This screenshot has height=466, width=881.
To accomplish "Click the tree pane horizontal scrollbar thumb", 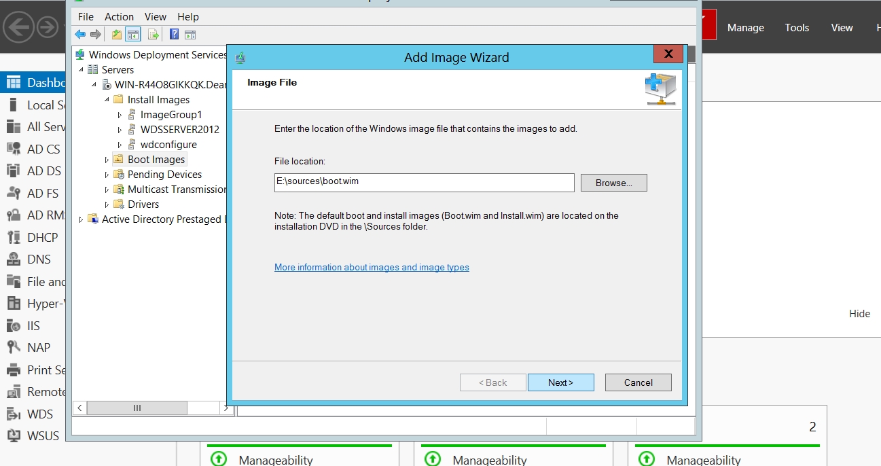I will coord(137,408).
